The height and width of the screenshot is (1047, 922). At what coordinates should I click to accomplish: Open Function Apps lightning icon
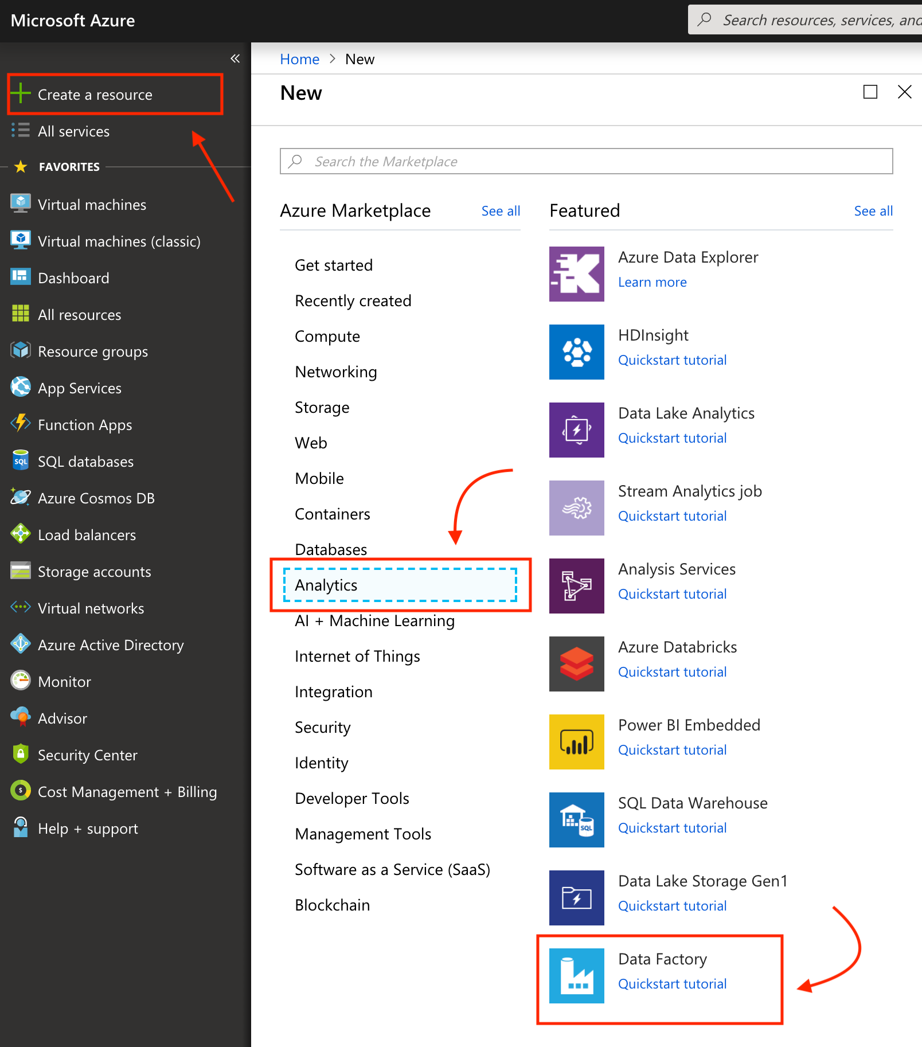click(x=21, y=424)
